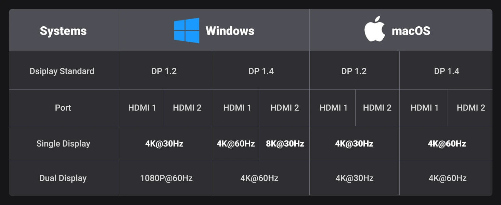The height and width of the screenshot is (205, 501).
Task: Select macOS DP 1.4 single display 4K@60Hz
Action: click(x=447, y=144)
